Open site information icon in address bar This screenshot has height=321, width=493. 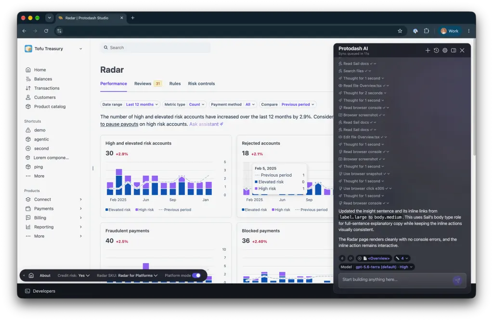pyautogui.click(x=59, y=31)
